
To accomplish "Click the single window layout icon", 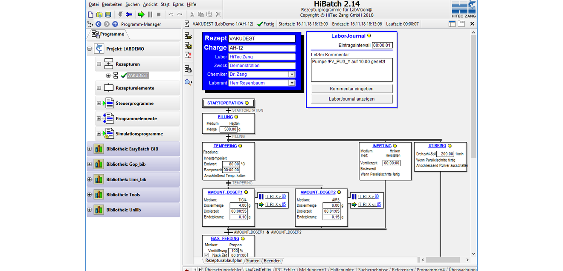I will [x=461, y=24].
